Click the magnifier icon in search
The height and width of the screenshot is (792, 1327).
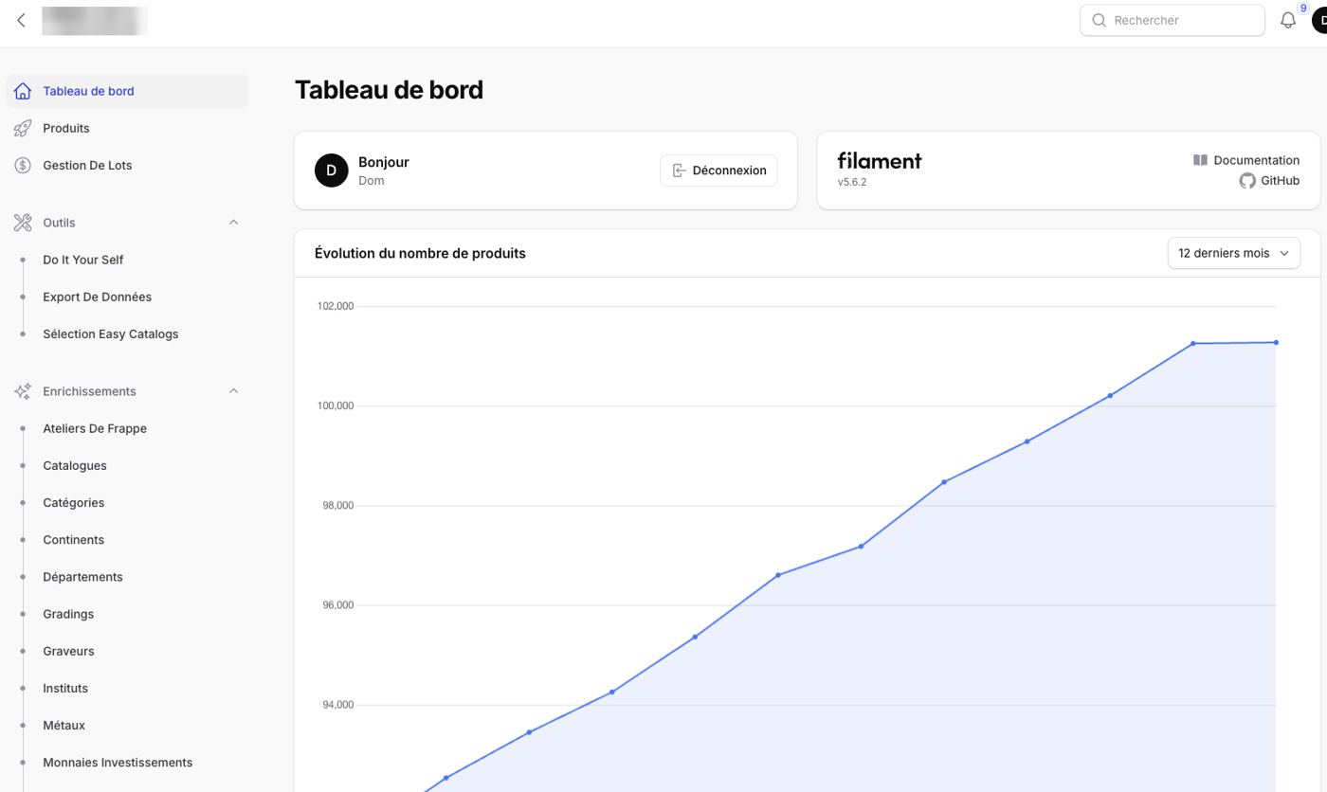tap(1100, 20)
